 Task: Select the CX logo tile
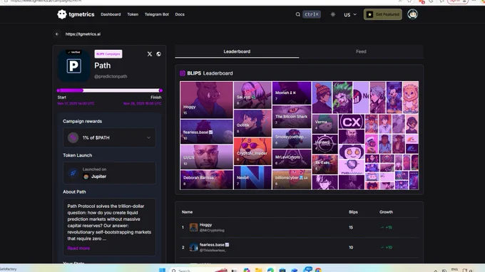coord(351,122)
